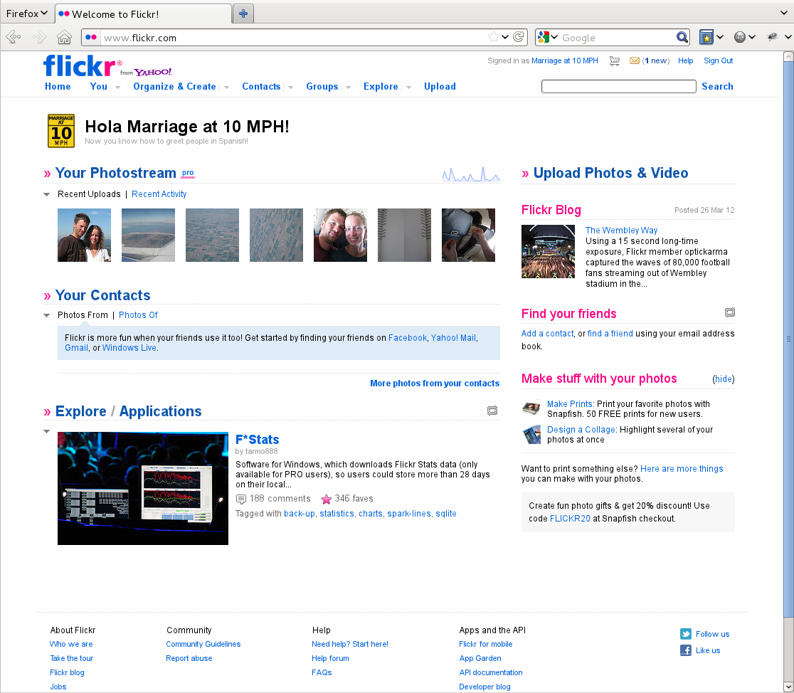Image resolution: width=794 pixels, height=693 pixels.
Task: Reload the page with refresh icon
Action: pos(519,37)
